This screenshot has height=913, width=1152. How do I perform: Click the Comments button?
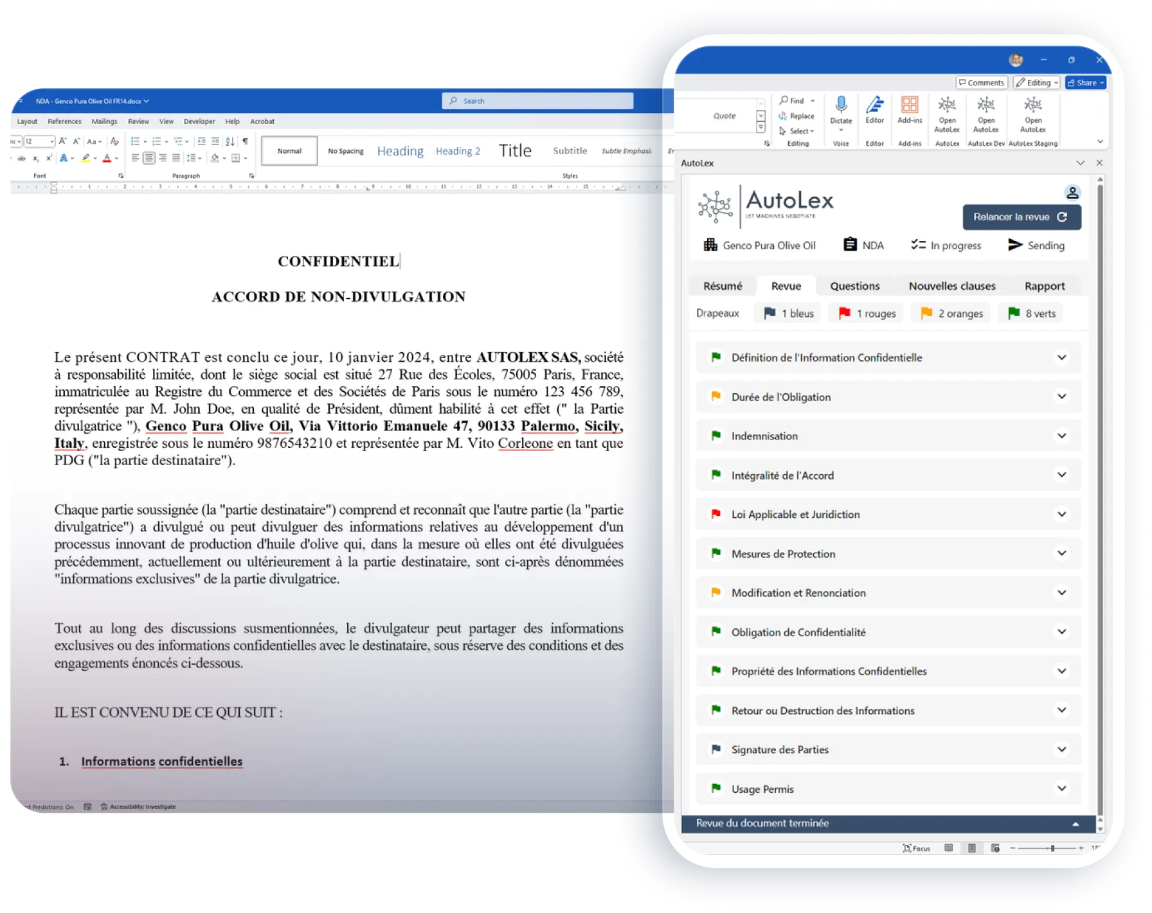click(x=981, y=82)
